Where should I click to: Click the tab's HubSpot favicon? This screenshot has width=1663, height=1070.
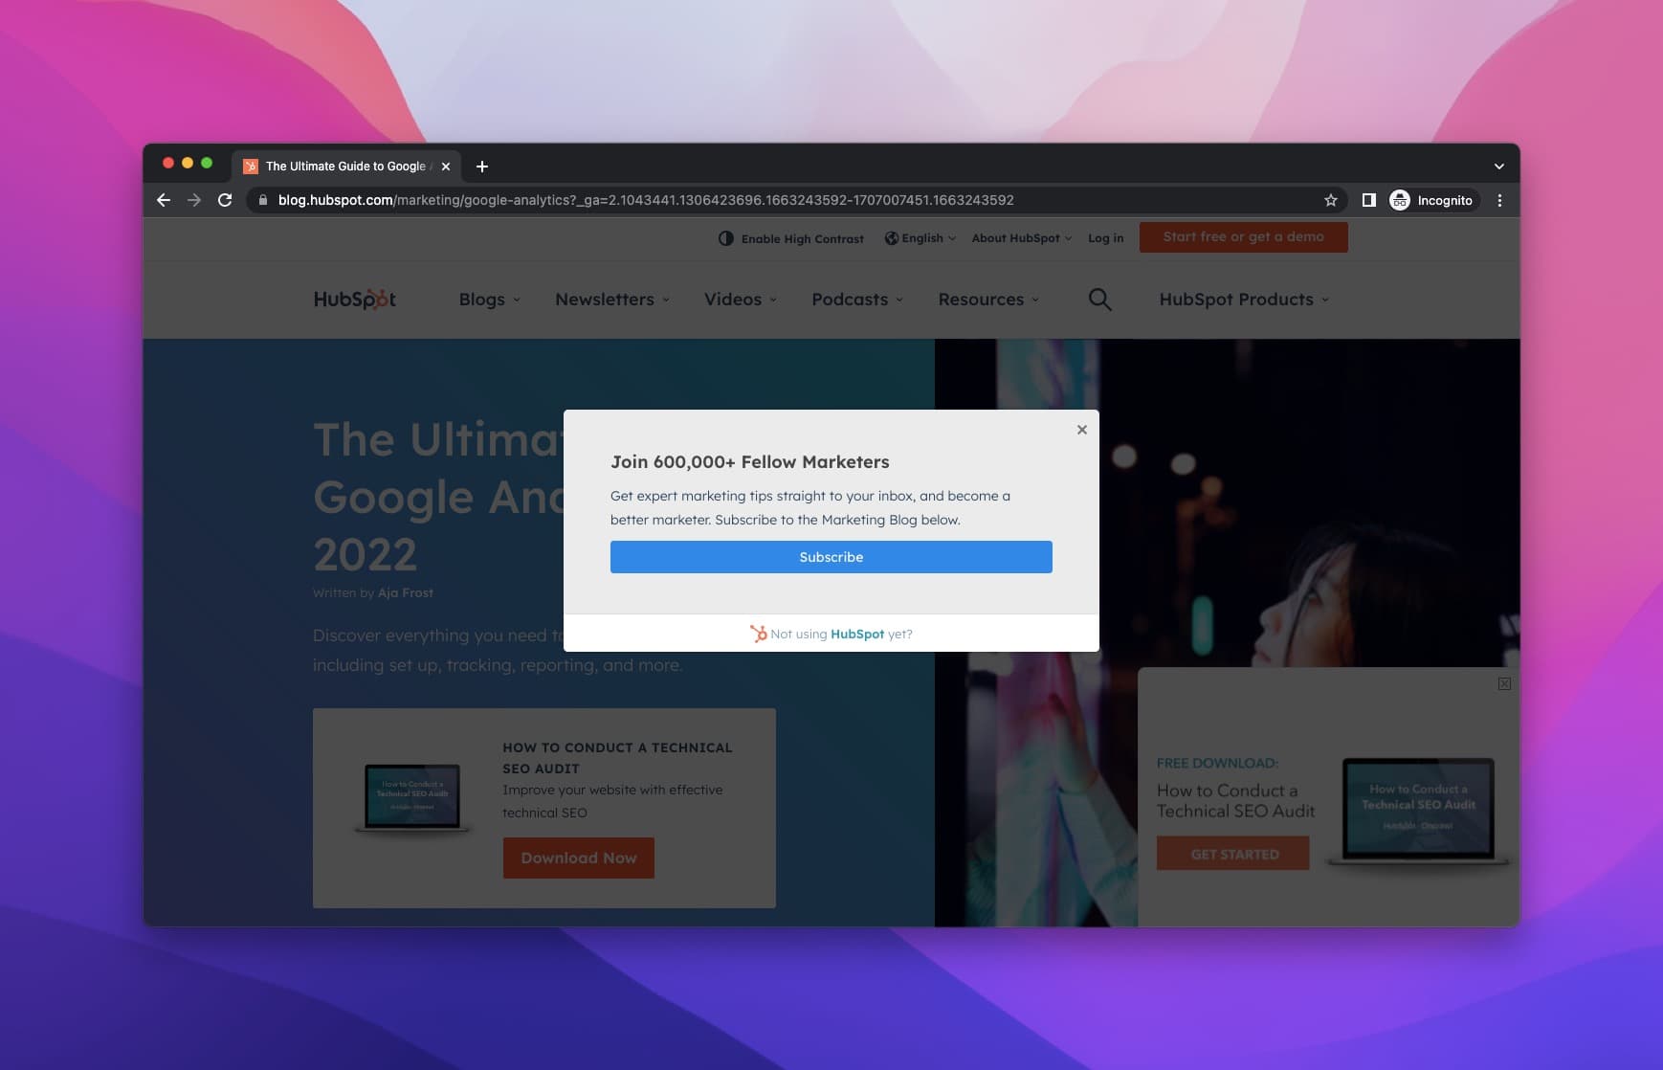[x=251, y=167]
